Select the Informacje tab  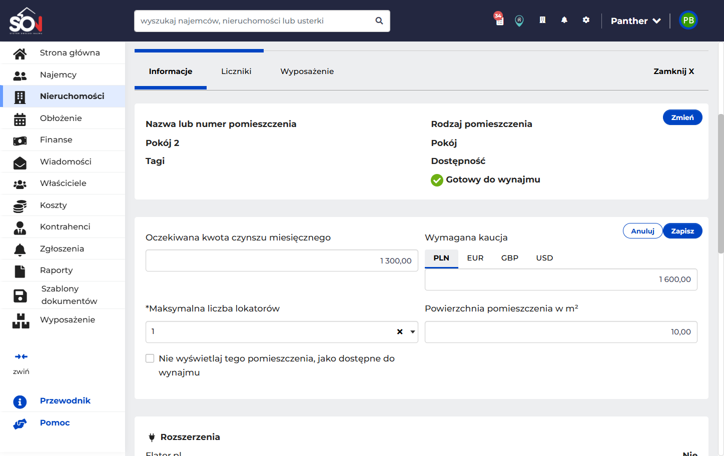[x=171, y=71]
